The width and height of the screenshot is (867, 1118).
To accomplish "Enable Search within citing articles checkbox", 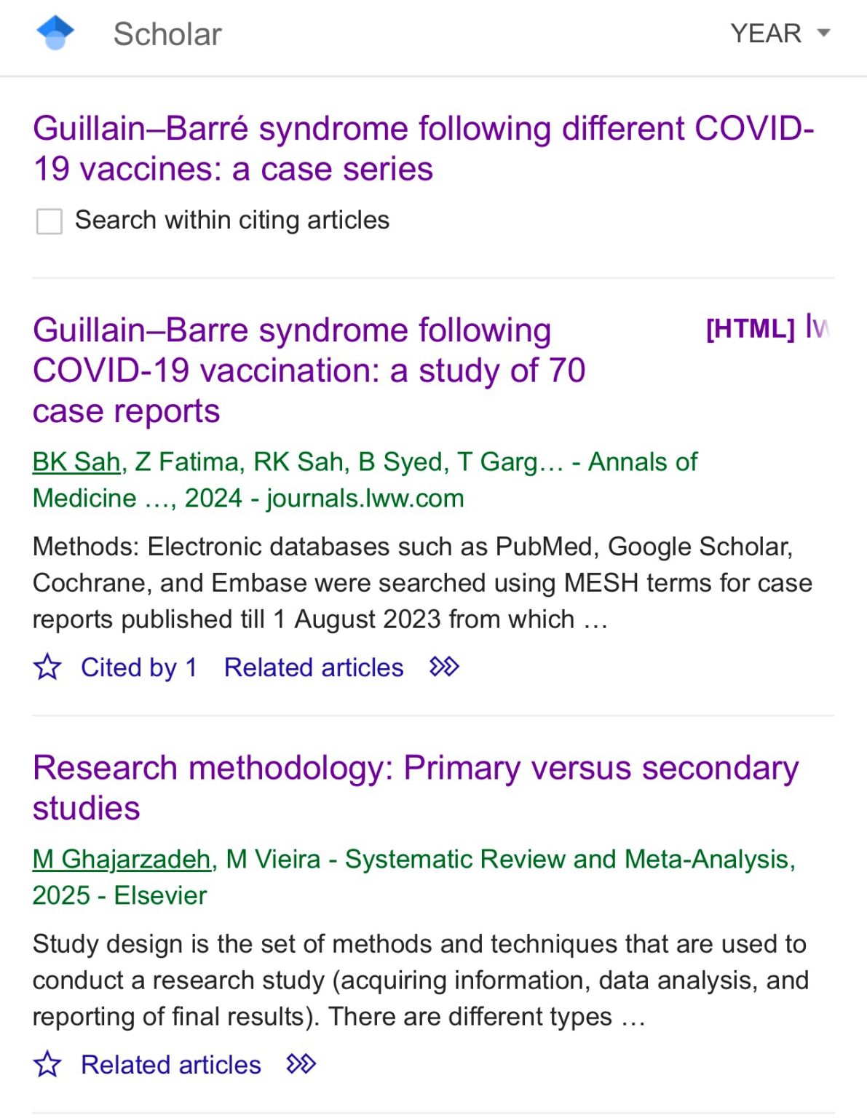I will pyautogui.click(x=50, y=221).
